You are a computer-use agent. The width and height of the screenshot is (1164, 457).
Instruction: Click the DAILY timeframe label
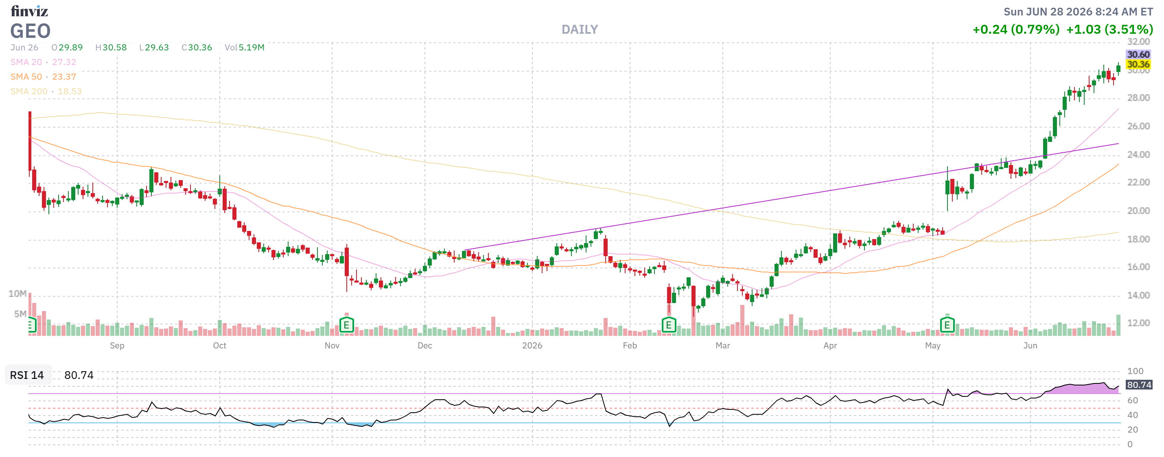click(580, 29)
